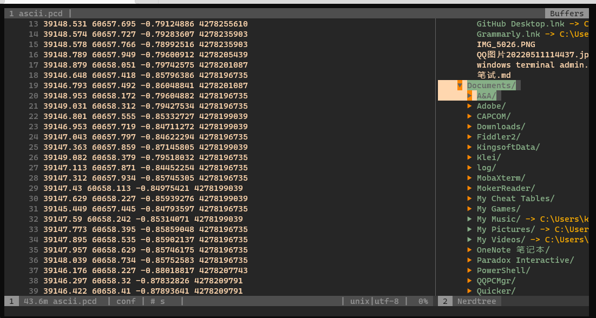
Task: Click the arrow icon beside PowerShell
Action: click(x=469, y=270)
